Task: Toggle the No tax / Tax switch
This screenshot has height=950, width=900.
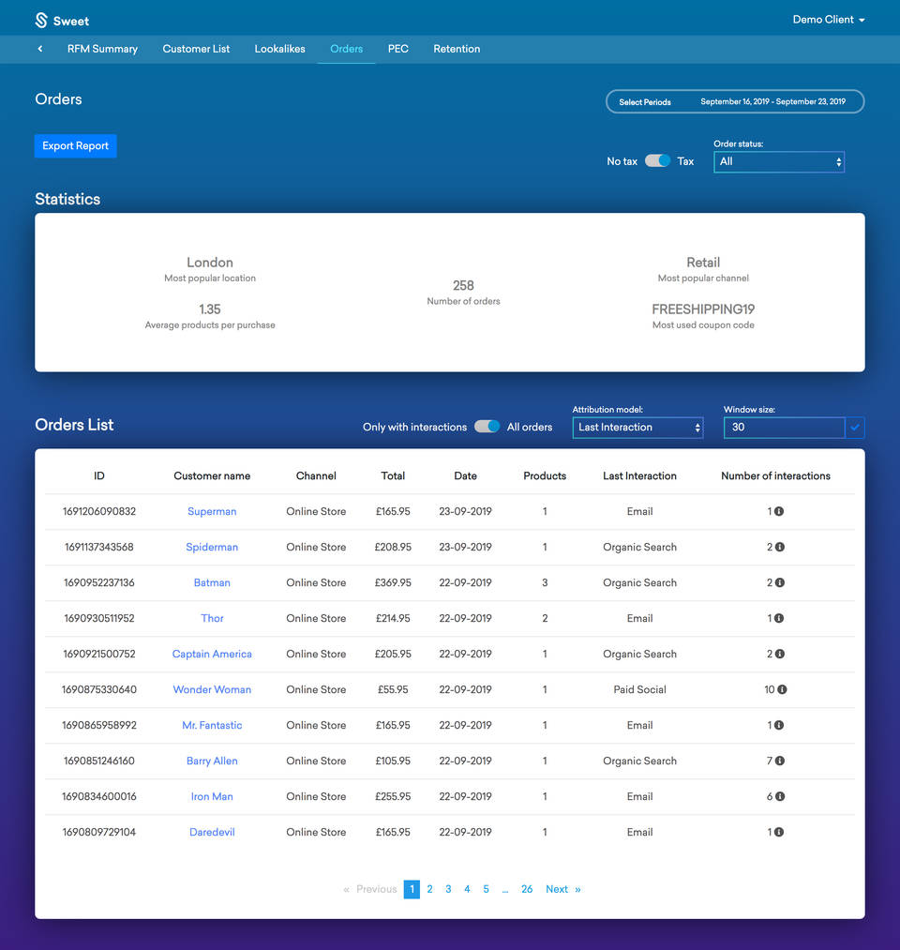Action: coord(657,160)
